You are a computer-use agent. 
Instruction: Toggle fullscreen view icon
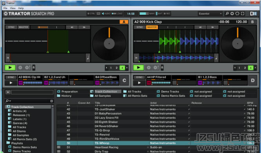click(x=243, y=14)
